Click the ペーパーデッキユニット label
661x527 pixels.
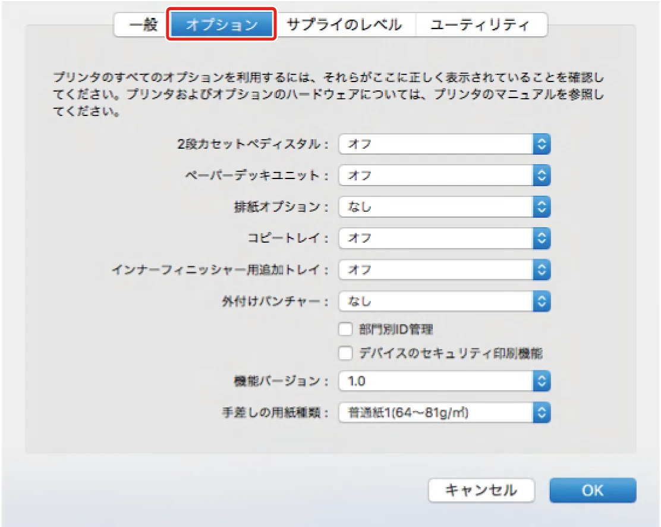256,175
